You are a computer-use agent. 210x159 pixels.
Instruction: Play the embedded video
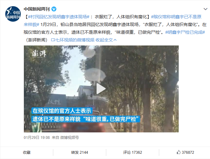tap(101, 89)
